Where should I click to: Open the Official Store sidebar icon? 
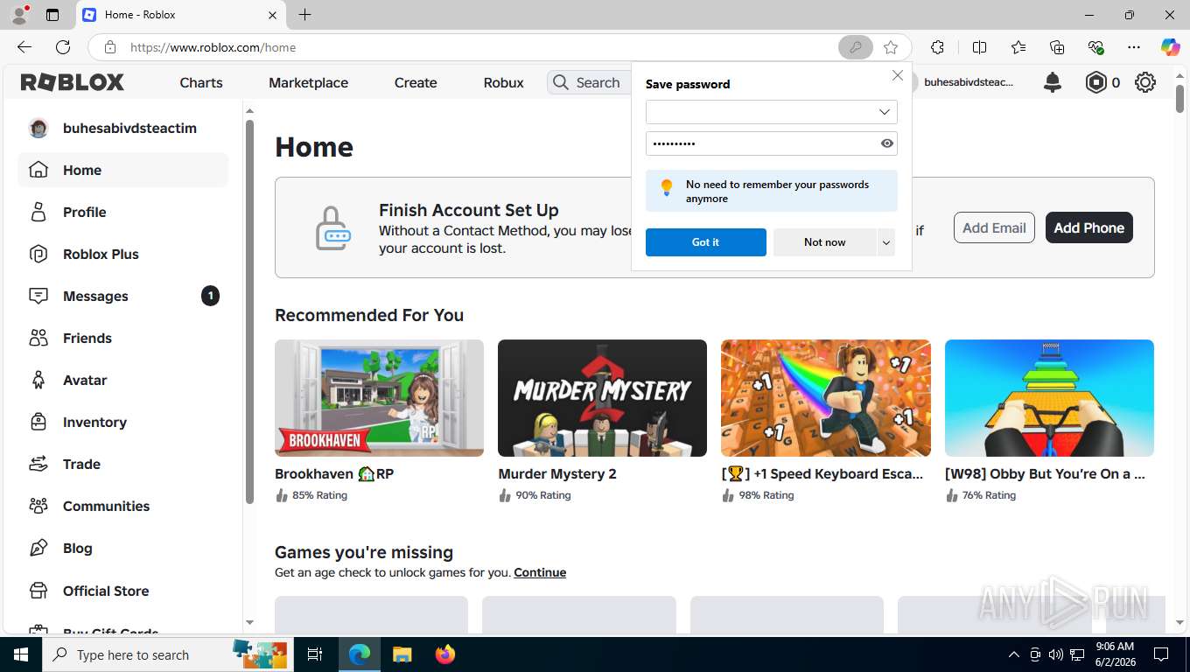tap(38, 591)
